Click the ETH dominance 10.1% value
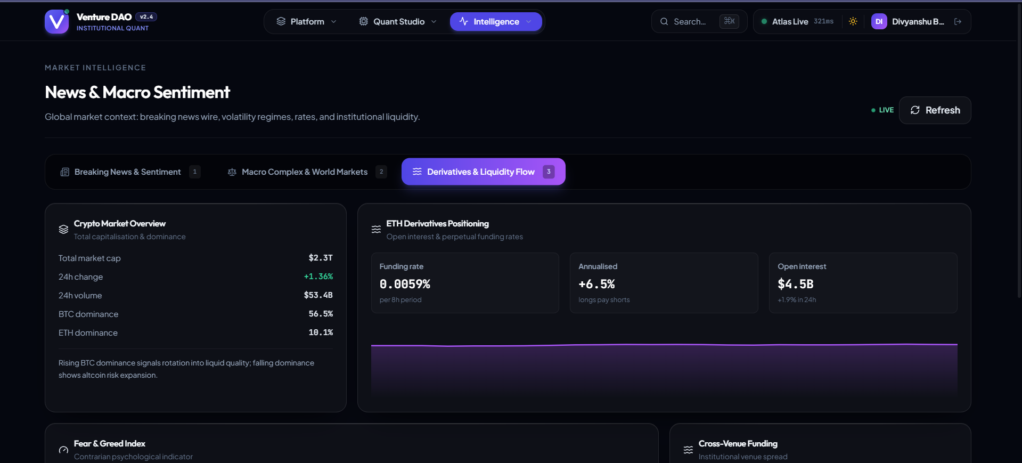Image resolution: width=1022 pixels, height=463 pixels. click(x=321, y=332)
